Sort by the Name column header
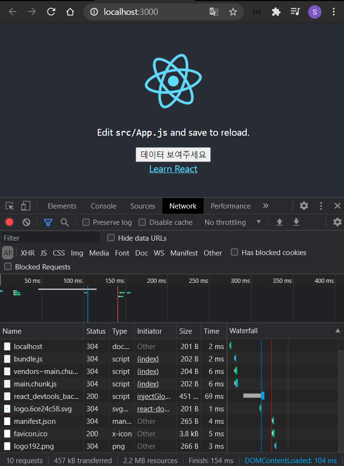The image size is (344, 466). pos(42,331)
